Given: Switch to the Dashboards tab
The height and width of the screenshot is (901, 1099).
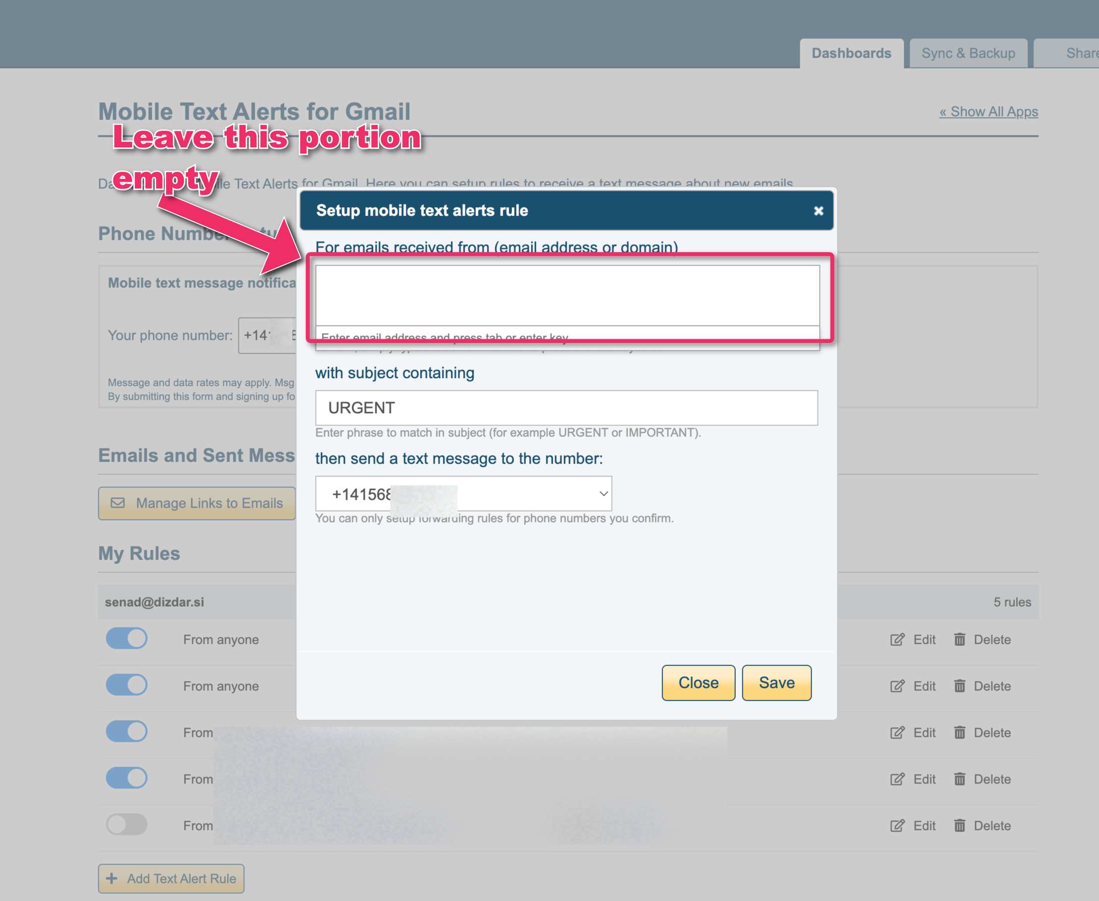Looking at the screenshot, I should point(851,53).
